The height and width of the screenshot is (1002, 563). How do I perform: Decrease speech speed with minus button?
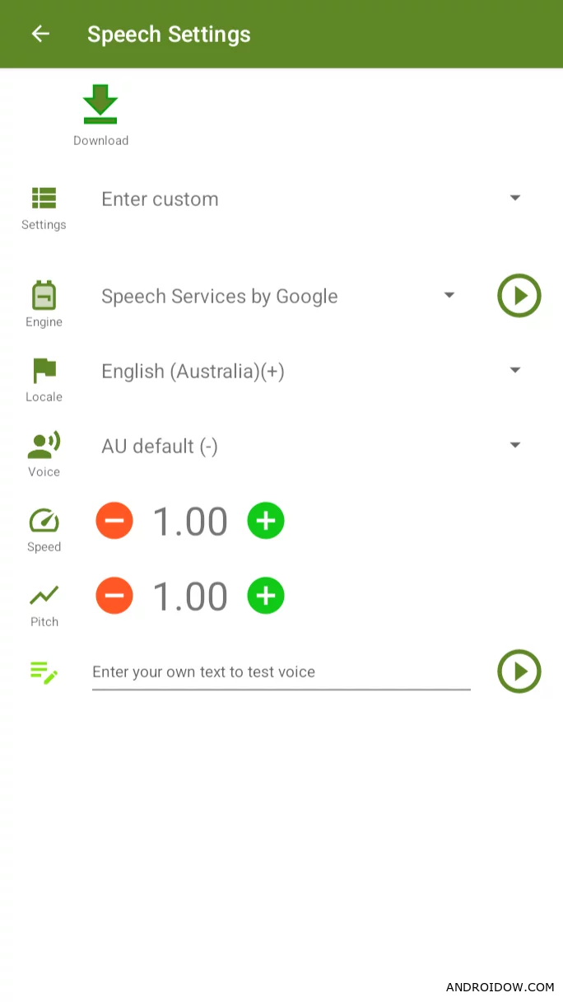click(114, 521)
